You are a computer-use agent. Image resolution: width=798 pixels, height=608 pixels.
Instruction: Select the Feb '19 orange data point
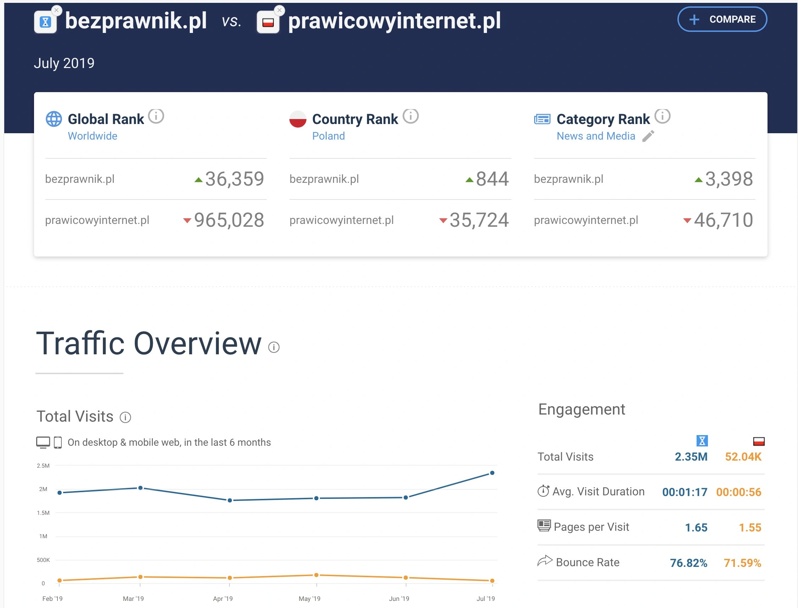60,580
